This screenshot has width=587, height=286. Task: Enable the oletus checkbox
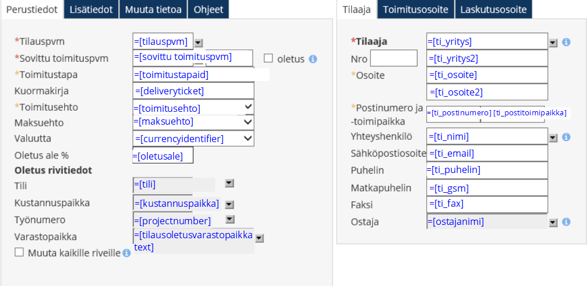tap(268, 58)
